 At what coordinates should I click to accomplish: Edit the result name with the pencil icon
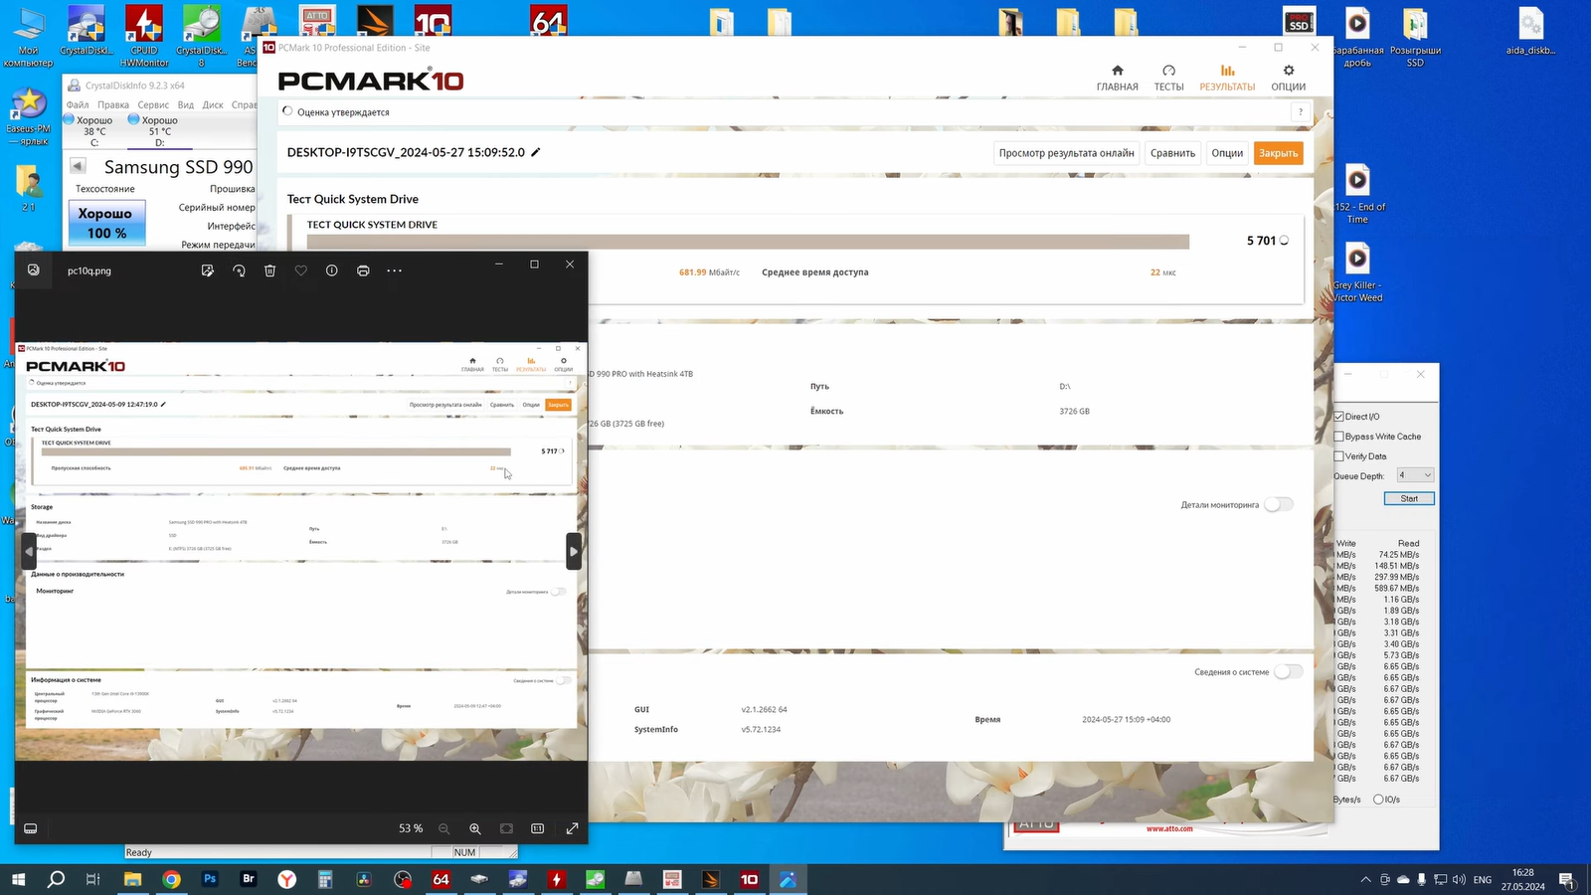click(x=536, y=152)
